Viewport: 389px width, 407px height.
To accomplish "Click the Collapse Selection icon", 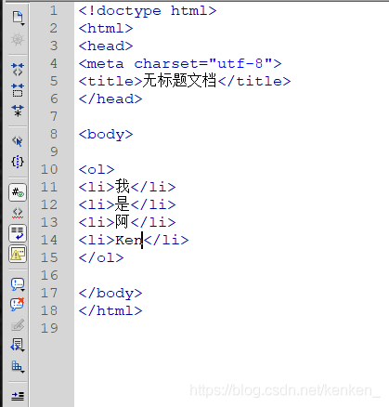I will [18, 90].
